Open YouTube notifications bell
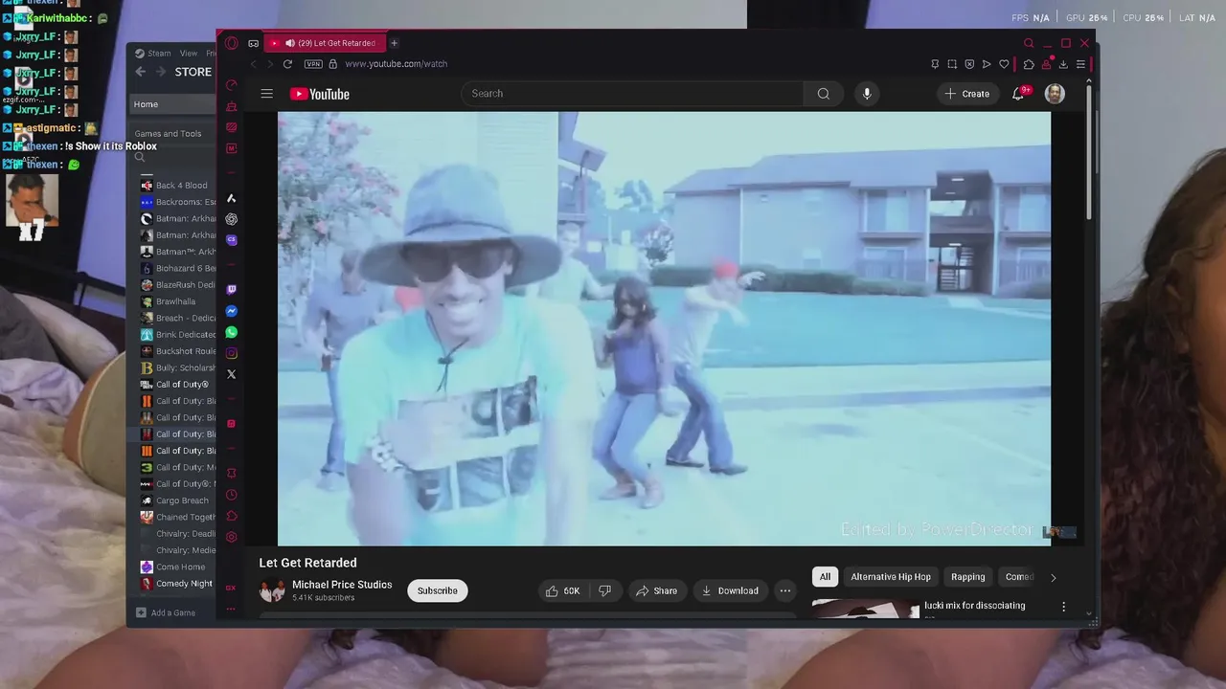 pyautogui.click(x=1019, y=94)
